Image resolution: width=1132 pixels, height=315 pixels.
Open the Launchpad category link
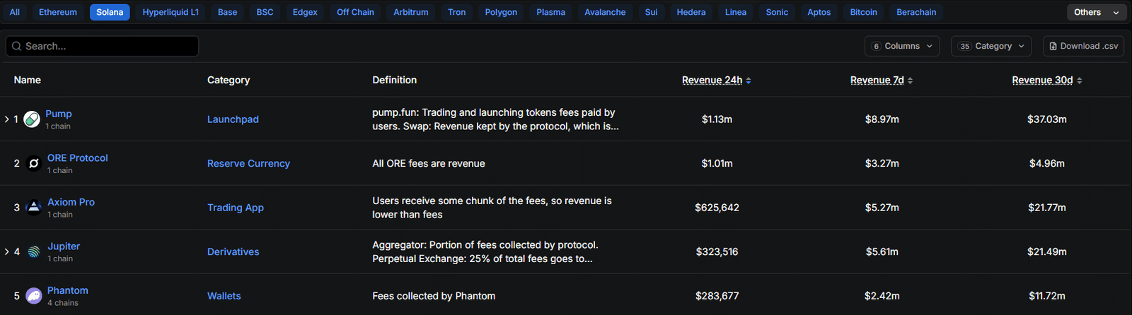[233, 119]
